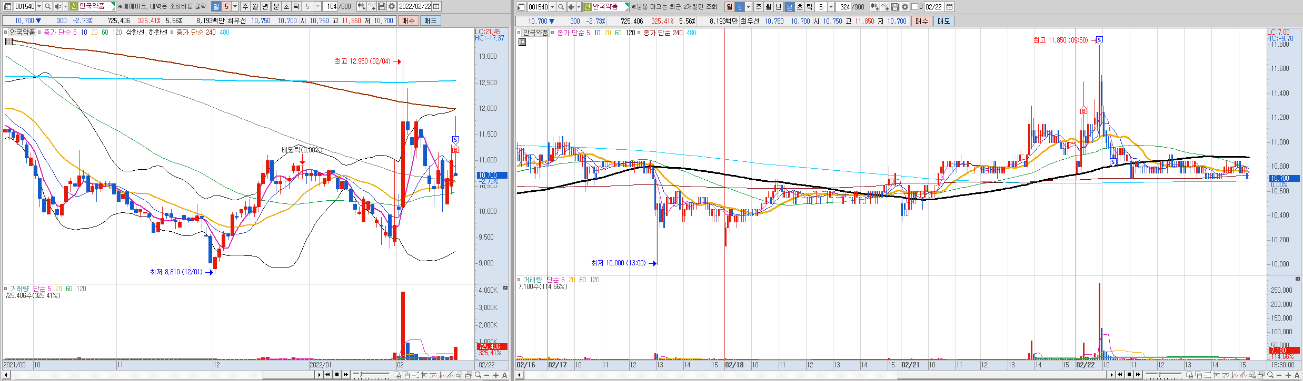The width and height of the screenshot is (1303, 381).
Task: Collapse left volume pane corner button
Action: pyautogui.click(x=505, y=287)
